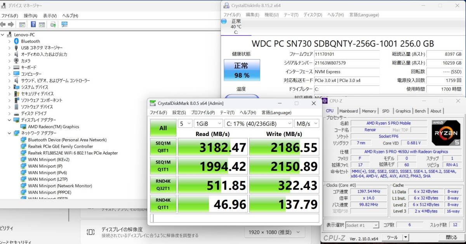Click the green All benchmark button
The image size is (466, 244).
point(163,128)
